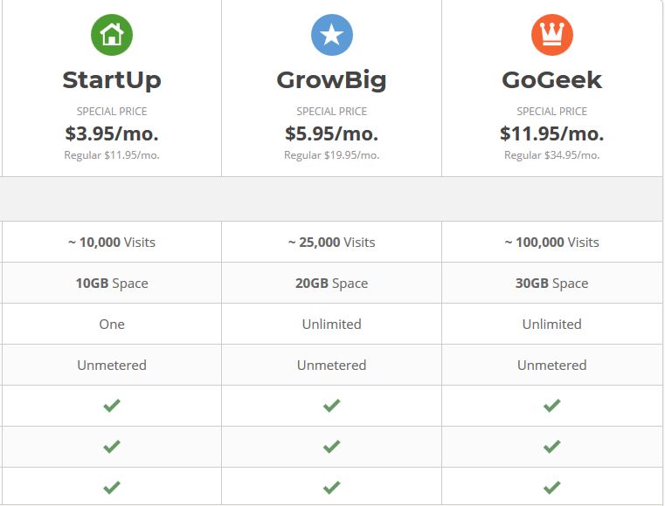Viewport: 665px width, 506px height.
Task: Click the blue GrowBig star icon
Action: pyautogui.click(x=332, y=35)
